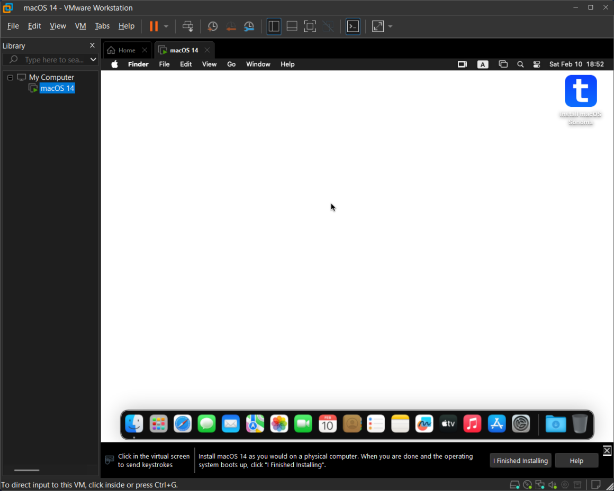Open the Library search dropdown arrow
The height and width of the screenshot is (491, 614).
point(93,59)
